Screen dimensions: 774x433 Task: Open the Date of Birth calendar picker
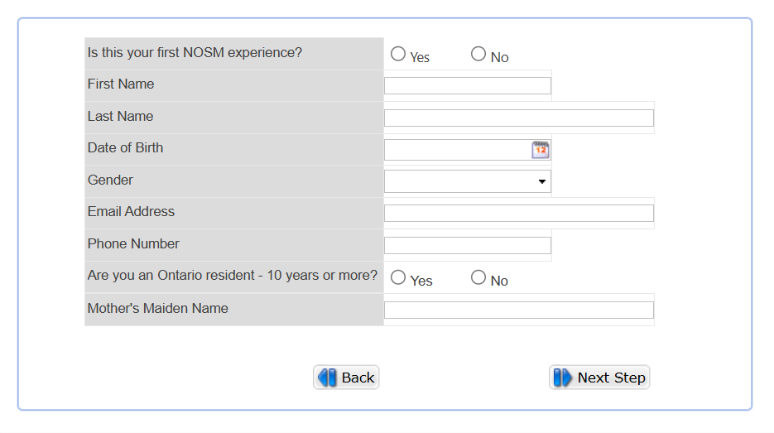(541, 150)
